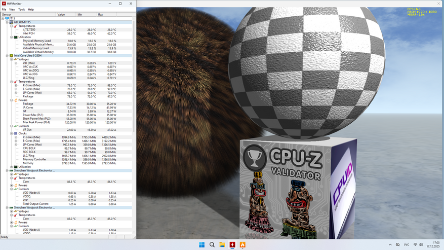The width and height of the screenshot is (444, 250).
Task: Expand the collapsed Utilization node under Intel CPU
Action: [12, 167]
